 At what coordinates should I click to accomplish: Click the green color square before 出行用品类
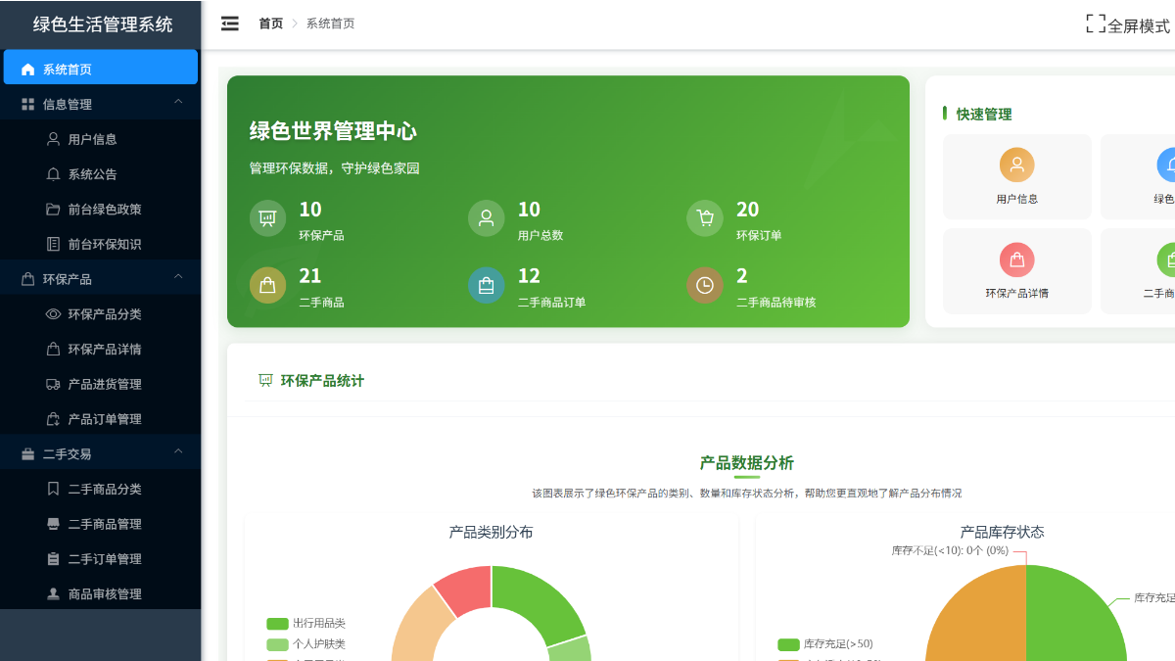[275, 623]
